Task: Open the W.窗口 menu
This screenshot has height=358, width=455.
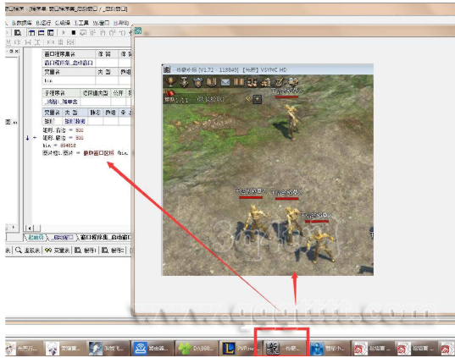Action: pyautogui.click(x=101, y=23)
